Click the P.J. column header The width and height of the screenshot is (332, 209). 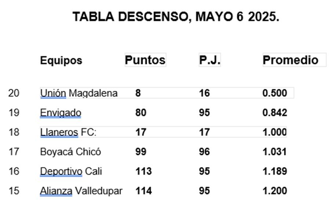coord(209,60)
